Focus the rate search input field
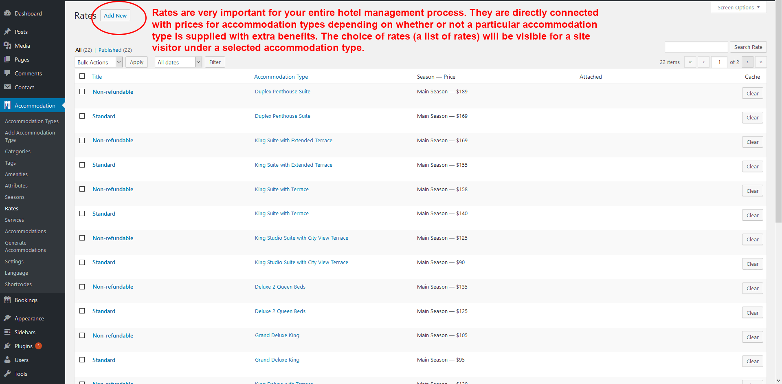Viewport: 782px width, 384px height. tap(696, 47)
